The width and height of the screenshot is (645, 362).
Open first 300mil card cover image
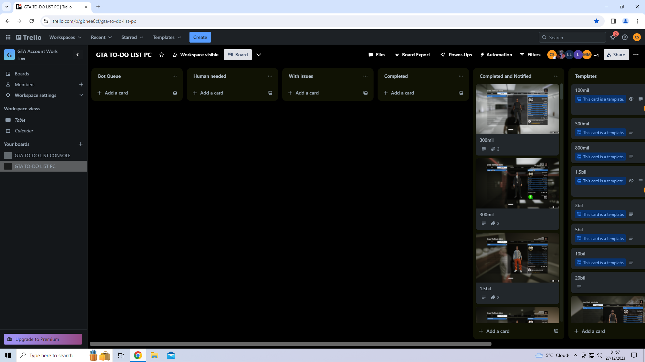click(x=517, y=109)
